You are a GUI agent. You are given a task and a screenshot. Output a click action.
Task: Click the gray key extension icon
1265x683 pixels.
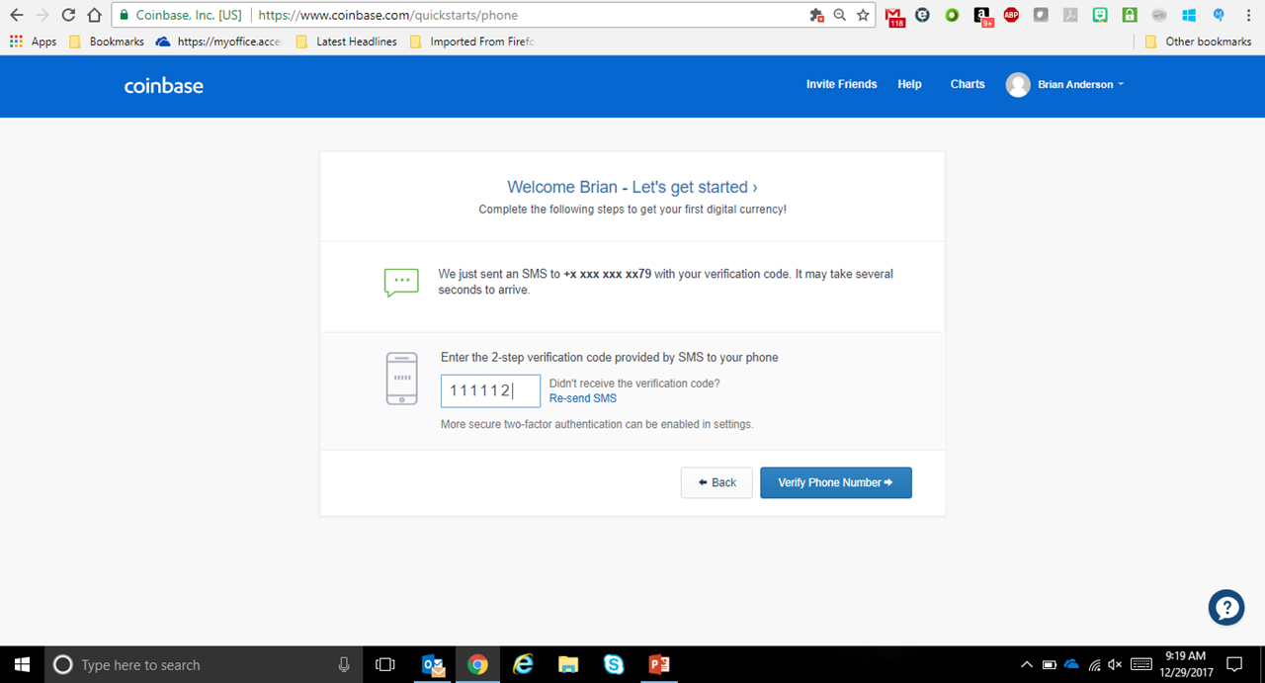pyautogui.click(x=1159, y=15)
